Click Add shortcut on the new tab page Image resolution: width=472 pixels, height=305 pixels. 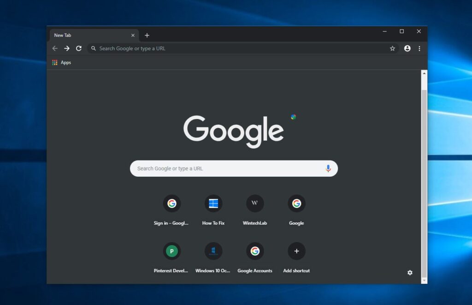296,251
